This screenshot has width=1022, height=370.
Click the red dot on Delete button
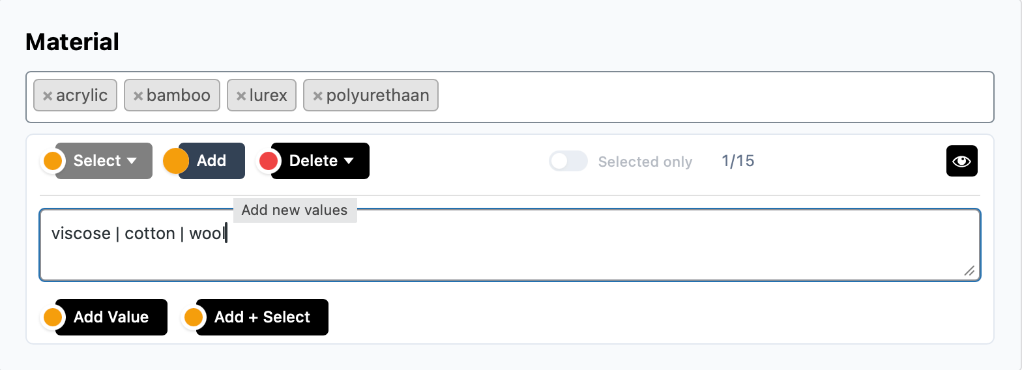tap(269, 161)
